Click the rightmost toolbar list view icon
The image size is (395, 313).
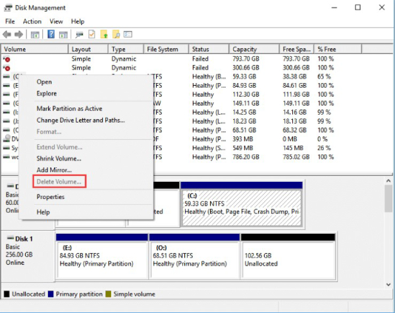[x=128, y=34]
